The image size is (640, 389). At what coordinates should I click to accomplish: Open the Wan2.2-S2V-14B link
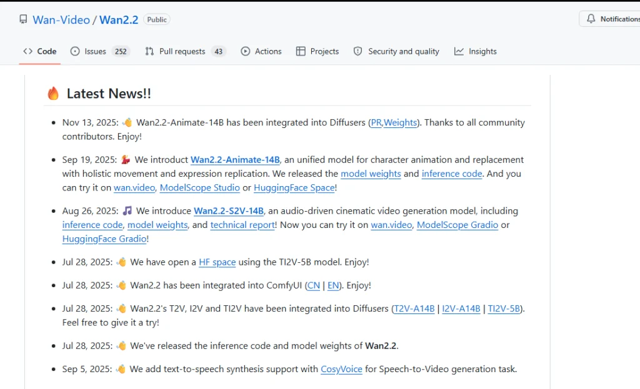pyautogui.click(x=229, y=211)
